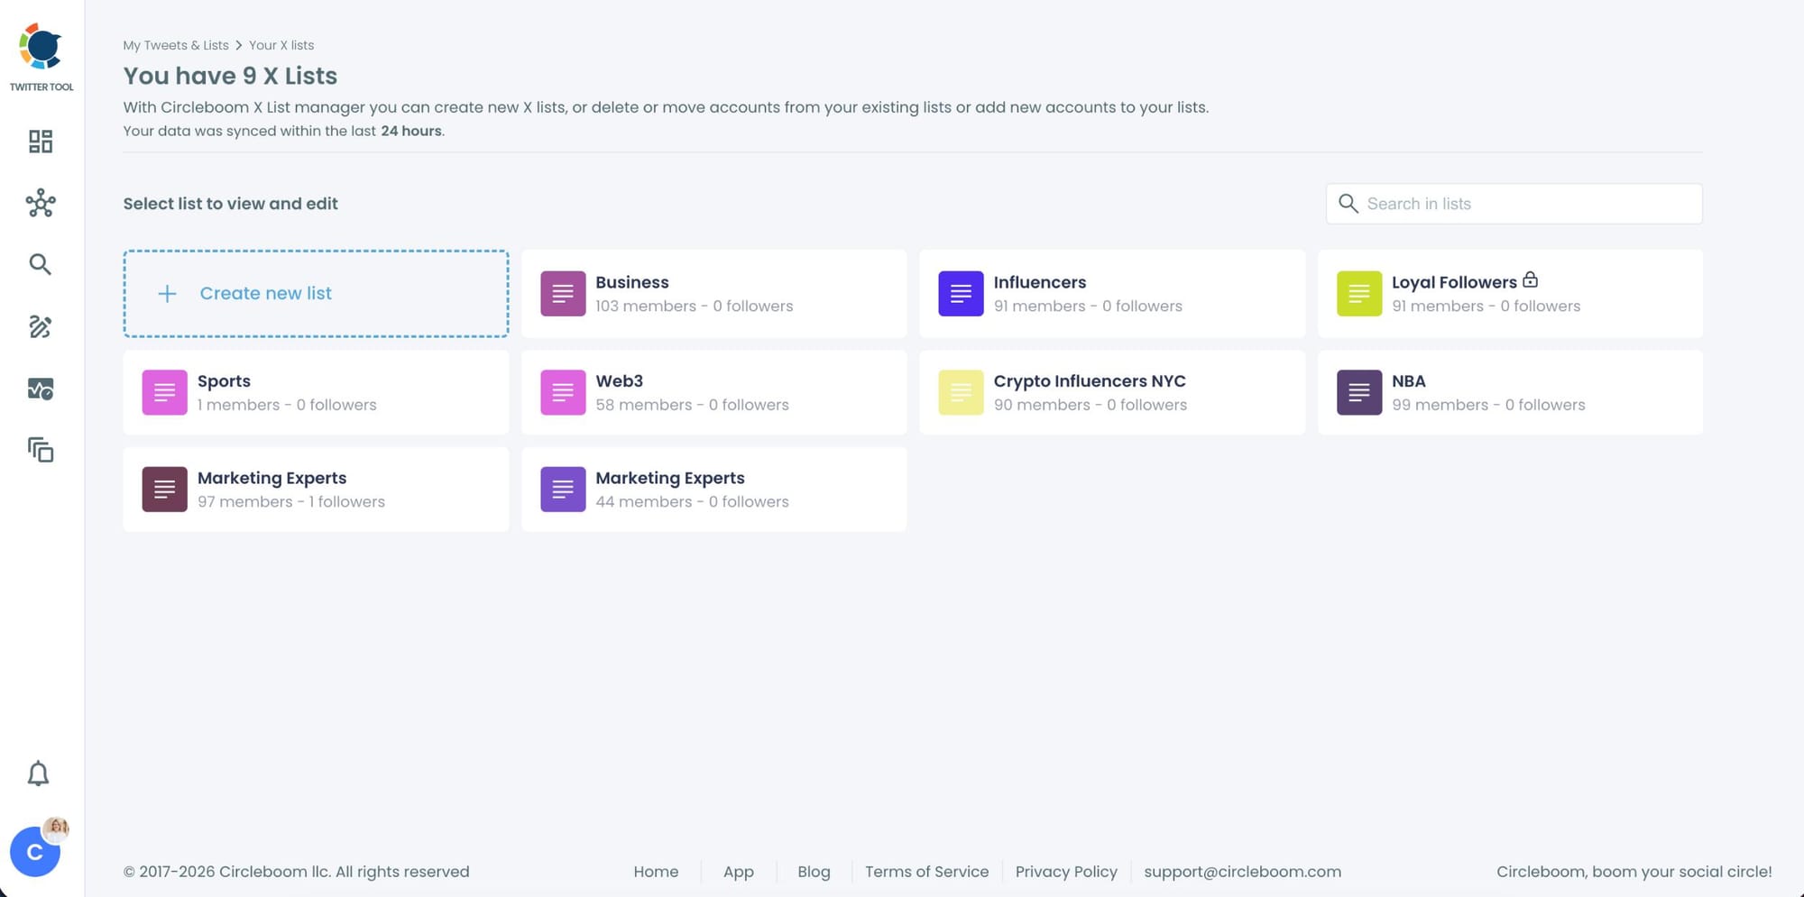Open the chart-with-checkmark icon in sidebar
The image size is (1804, 897).
pyautogui.click(x=41, y=389)
